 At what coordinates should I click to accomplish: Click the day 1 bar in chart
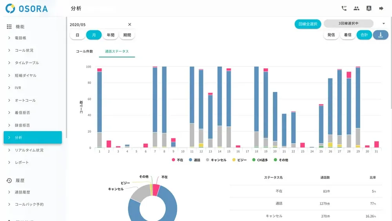pos(100,108)
